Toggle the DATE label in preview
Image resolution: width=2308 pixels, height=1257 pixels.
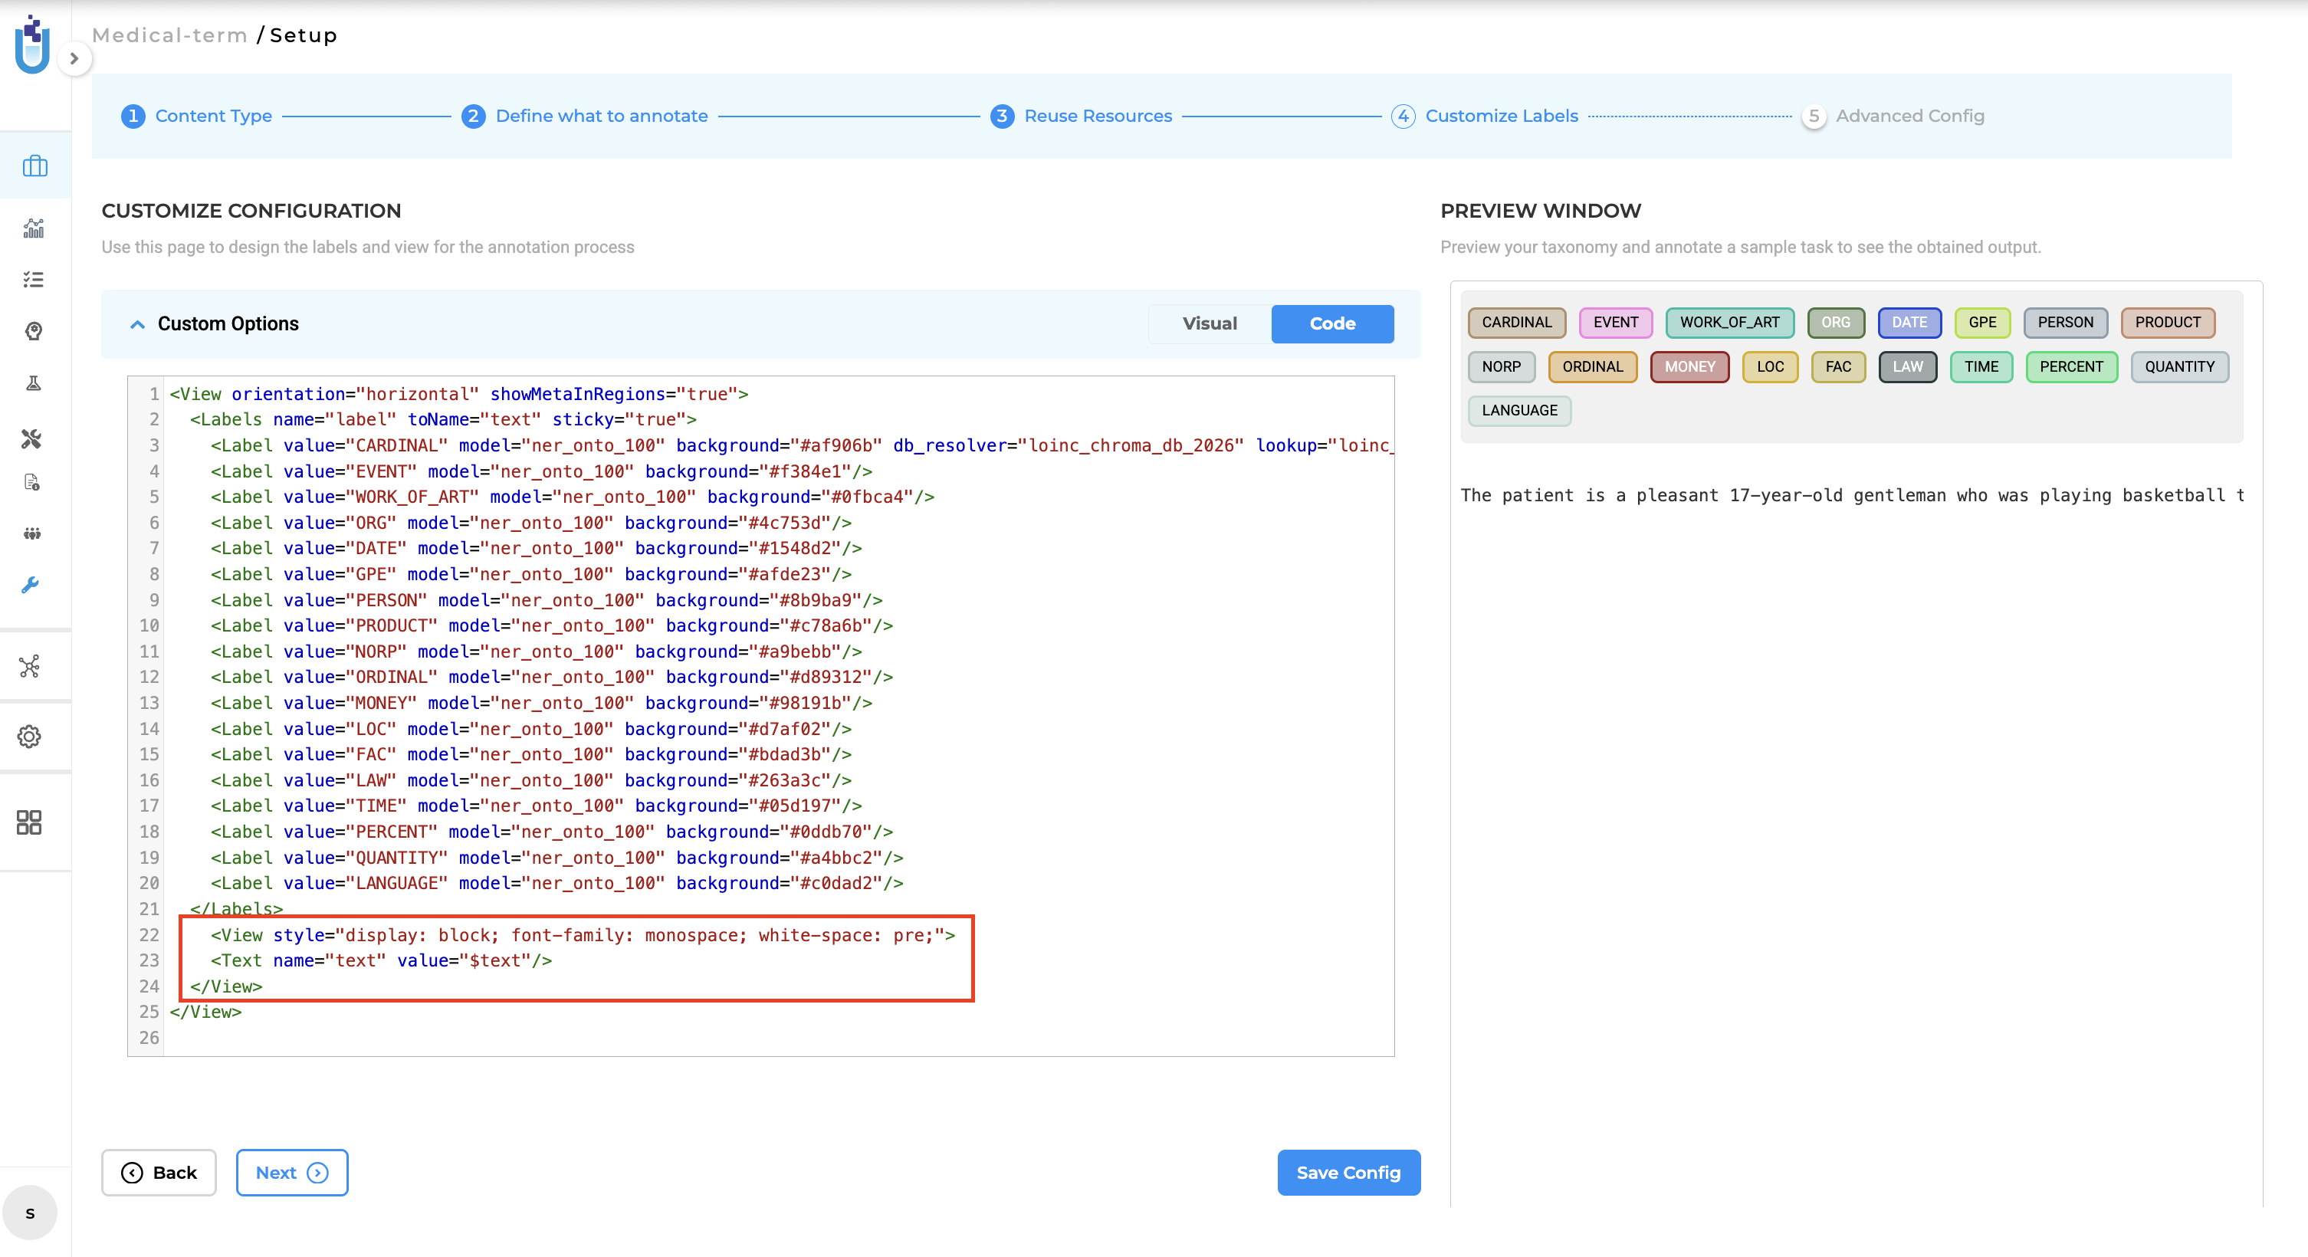(1909, 323)
